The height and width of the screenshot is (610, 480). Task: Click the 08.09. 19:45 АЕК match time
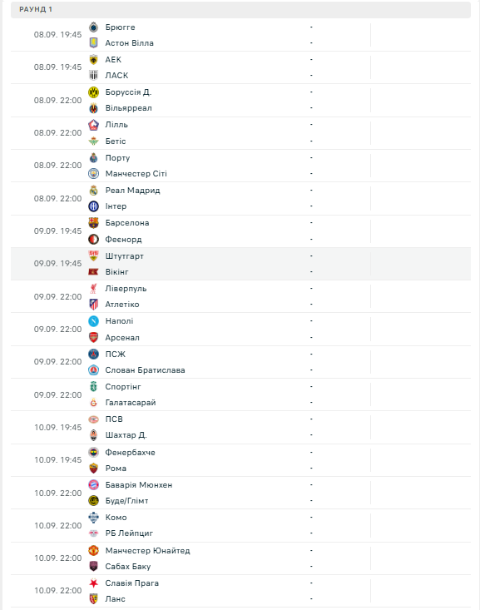(57, 67)
